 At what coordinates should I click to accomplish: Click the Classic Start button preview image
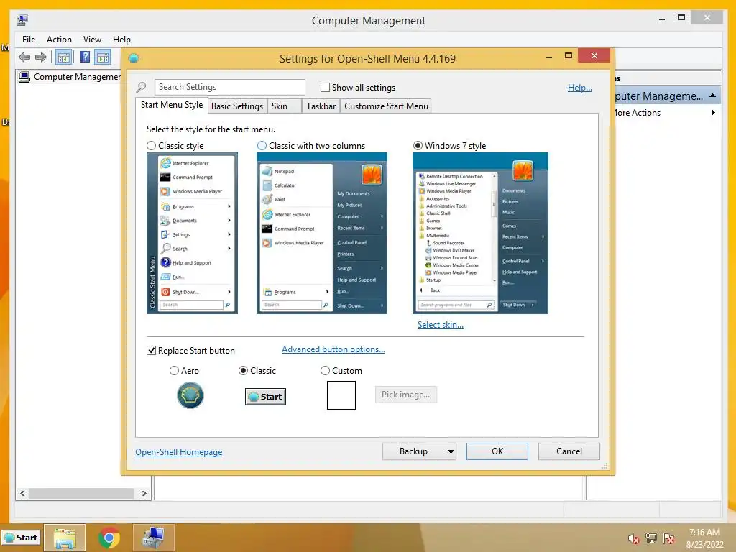click(265, 397)
